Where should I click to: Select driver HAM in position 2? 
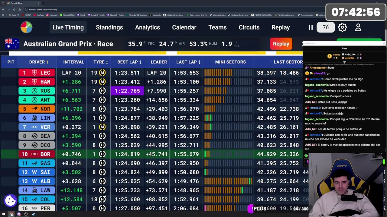pyautogui.click(x=37, y=82)
